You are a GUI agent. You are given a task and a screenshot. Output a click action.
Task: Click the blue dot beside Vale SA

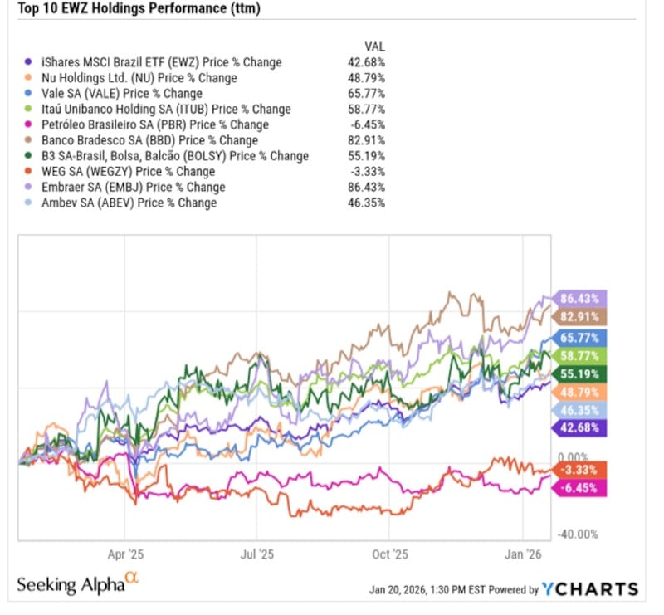(x=31, y=94)
